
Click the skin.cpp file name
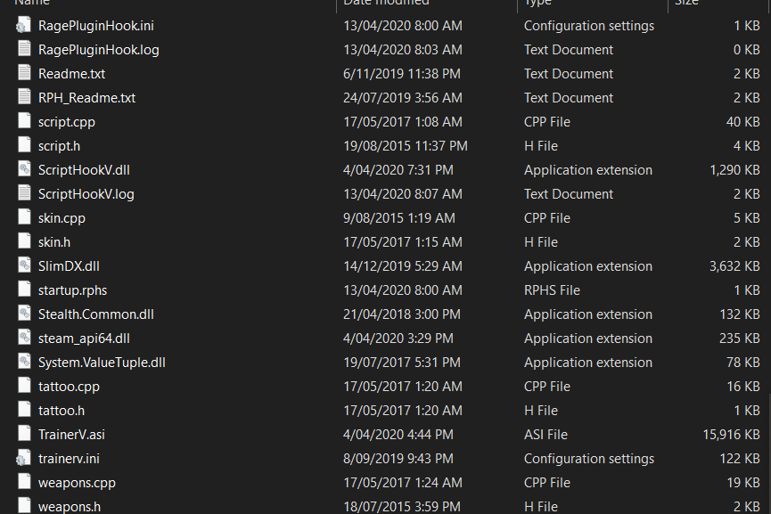pos(62,218)
